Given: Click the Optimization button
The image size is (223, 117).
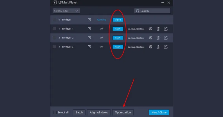Looking at the screenshot, I should pyautogui.click(x=123, y=113).
